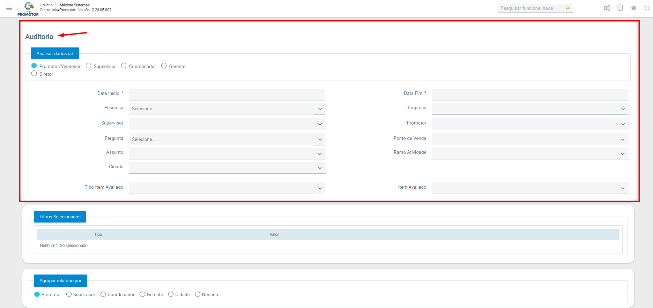
Task: Click the Valor column header
Action: click(x=274, y=234)
